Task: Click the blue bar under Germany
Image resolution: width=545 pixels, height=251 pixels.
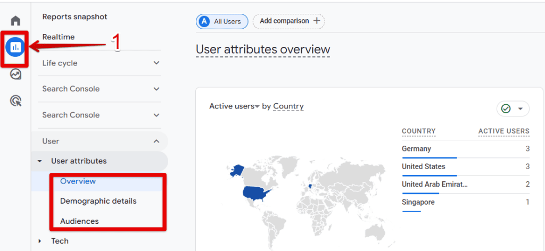Action: [430, 157]
